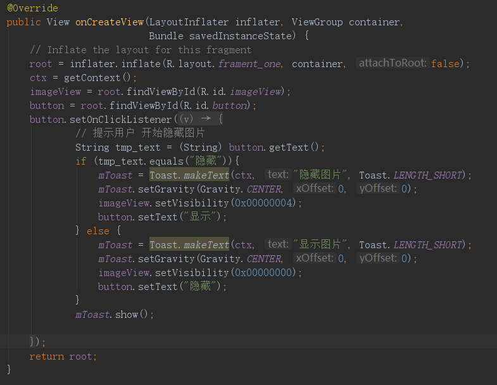Click the 'Bundle savedInstanceState' parameter

[222, 36]
